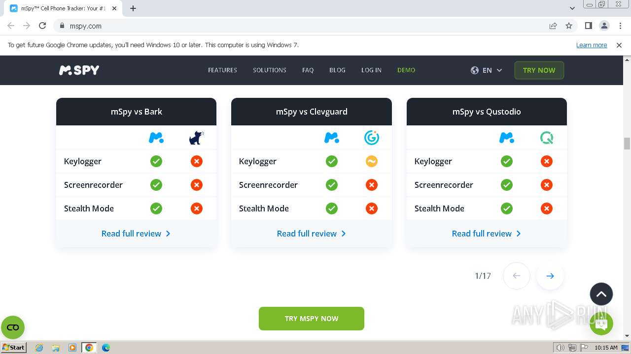This screenshot has height=354, width=631.
Task: Open Chrome side panel icon
Action: click(589, 26)
